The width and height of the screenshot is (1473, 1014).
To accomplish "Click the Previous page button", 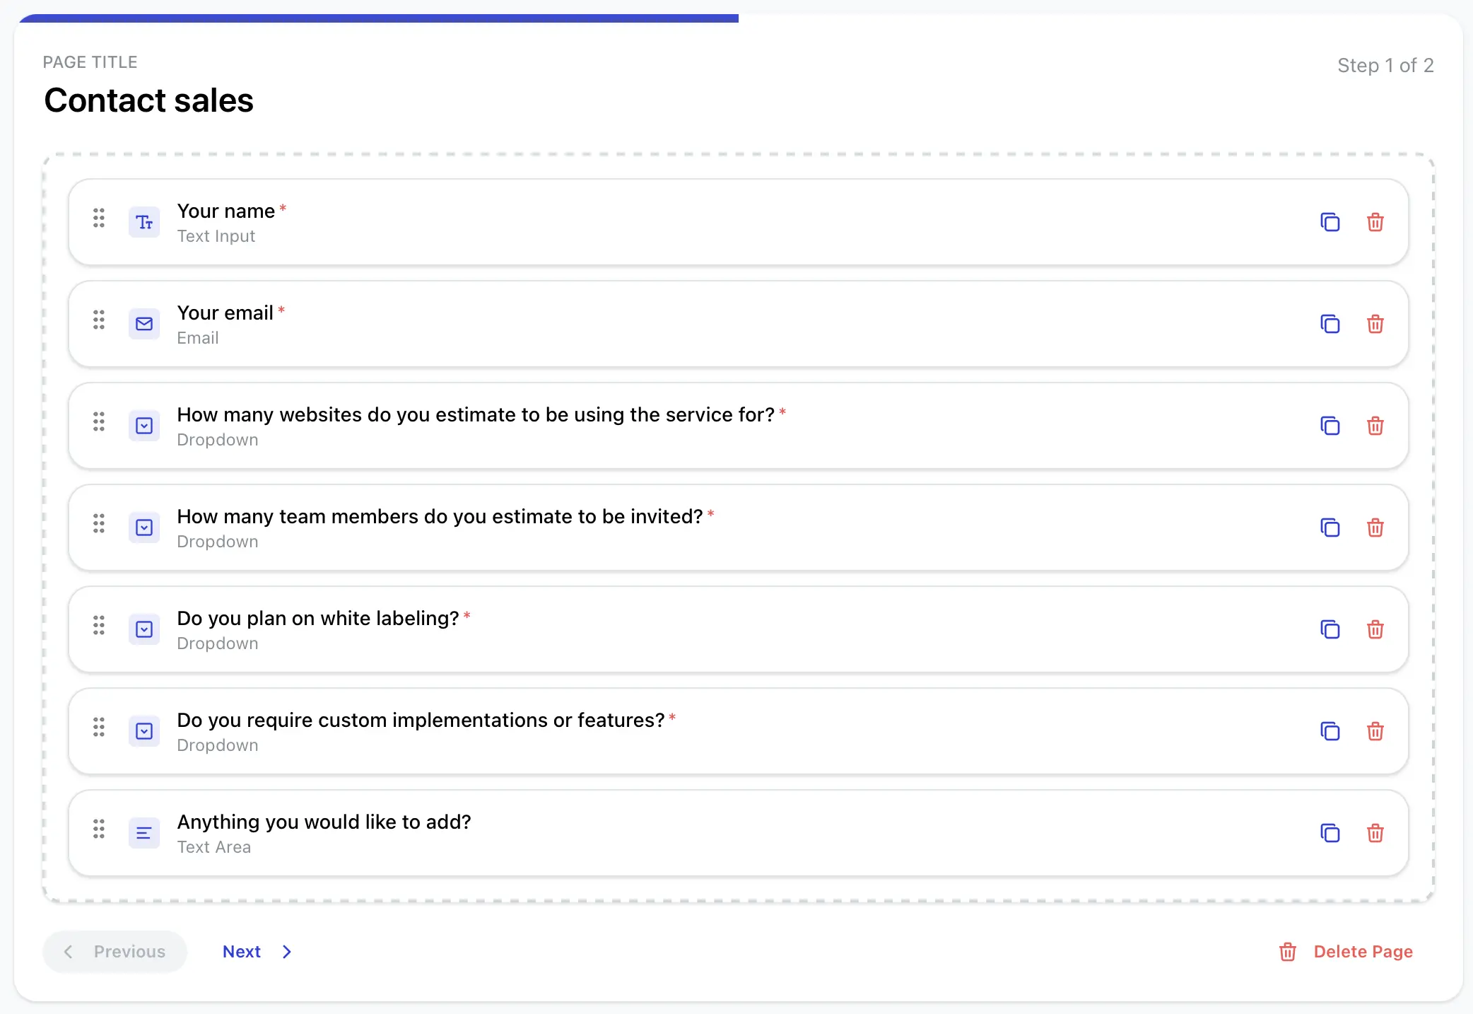I will click(x=115, y=952).
